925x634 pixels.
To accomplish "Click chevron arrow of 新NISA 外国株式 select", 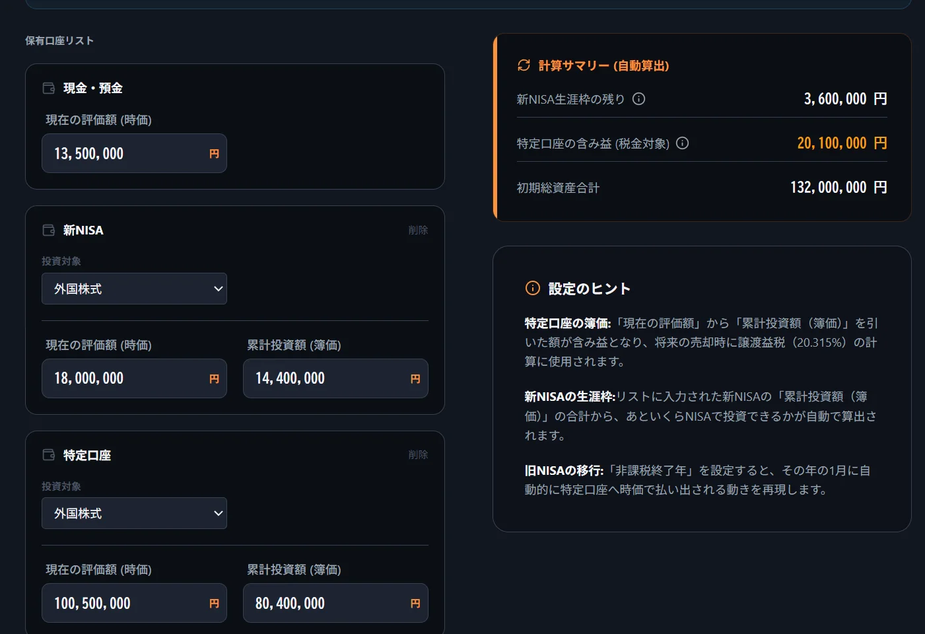I will tap(218, 289).
